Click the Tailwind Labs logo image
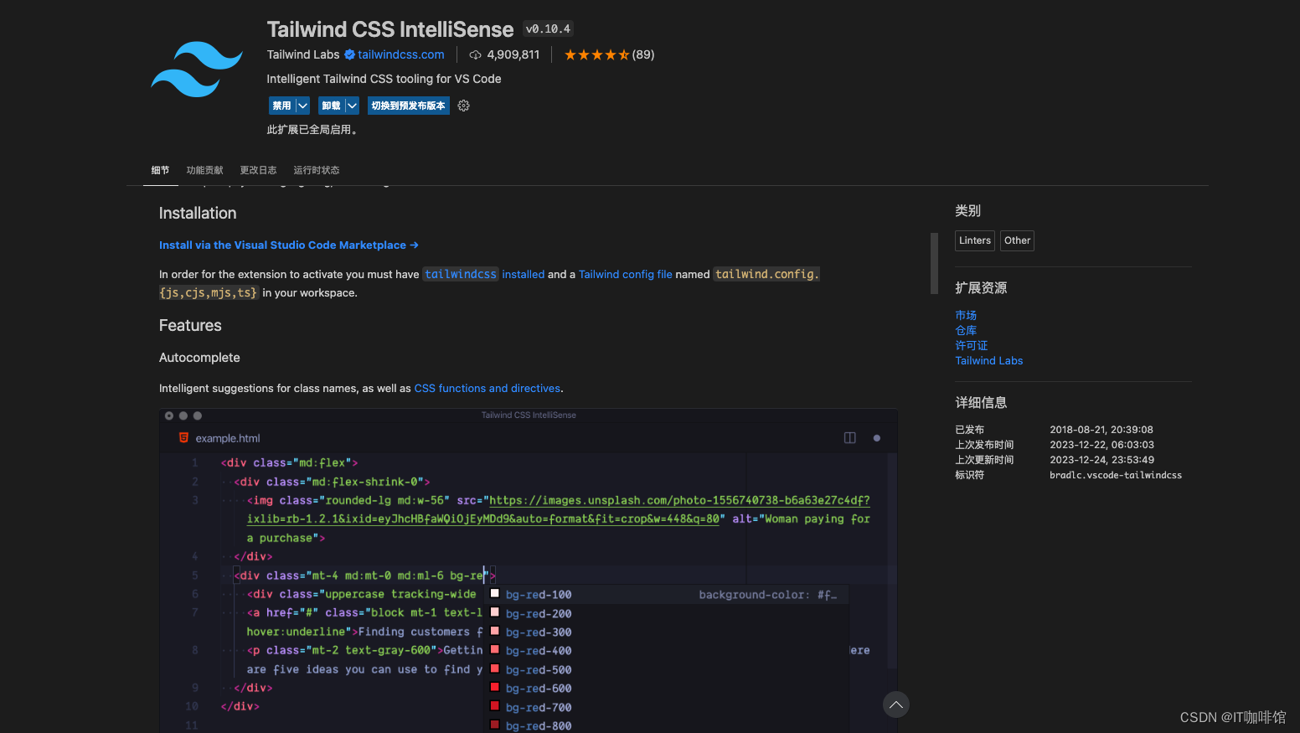1300x733 pixels. 196,70
